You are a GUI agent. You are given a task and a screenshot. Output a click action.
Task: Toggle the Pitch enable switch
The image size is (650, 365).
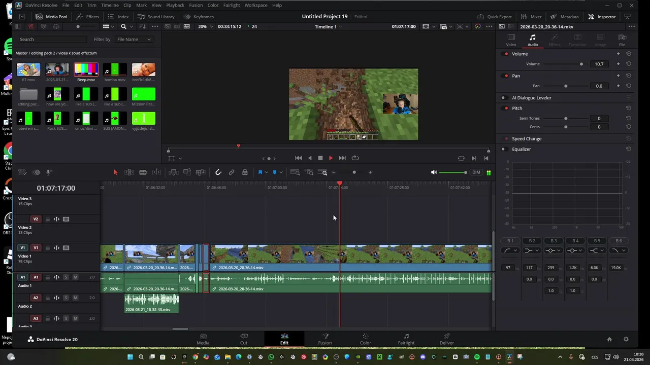[506, 108]
